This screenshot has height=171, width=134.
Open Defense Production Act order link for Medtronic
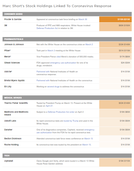coord(61,112)
